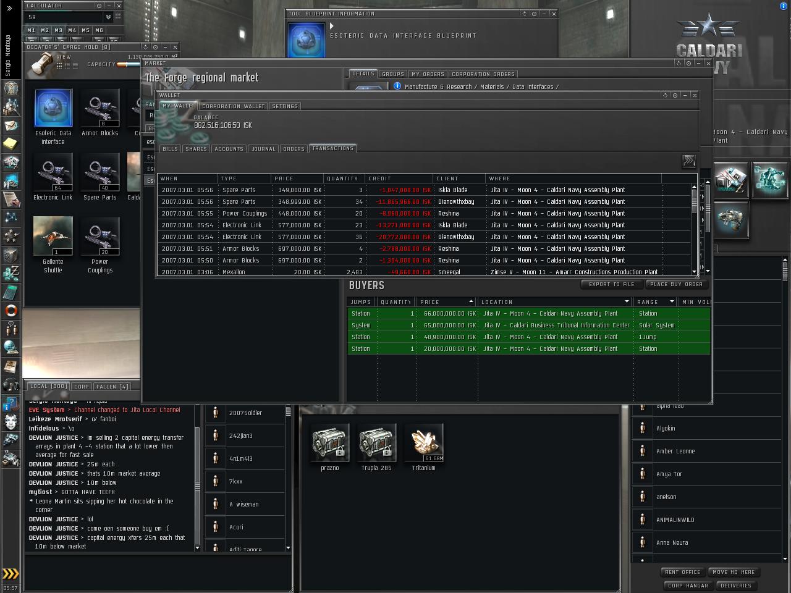The width and height of the screenshot is (791, 593).
Task: Click the yellow undock chevrons icon
Action: pyautogui.click(x=11, y=574)
